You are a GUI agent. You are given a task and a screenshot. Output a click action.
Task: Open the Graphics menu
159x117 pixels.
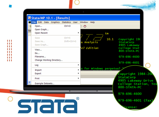click(55, 22)
